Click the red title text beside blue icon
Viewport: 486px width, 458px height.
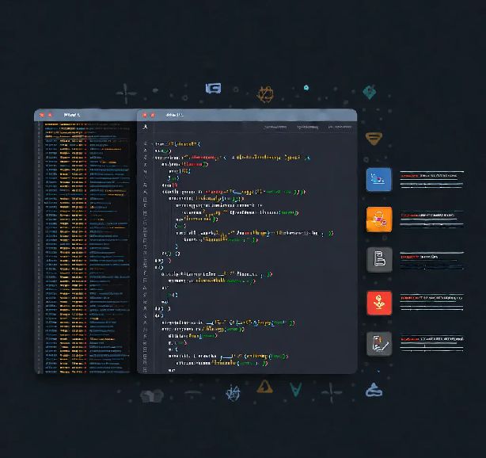pos(408,174)
